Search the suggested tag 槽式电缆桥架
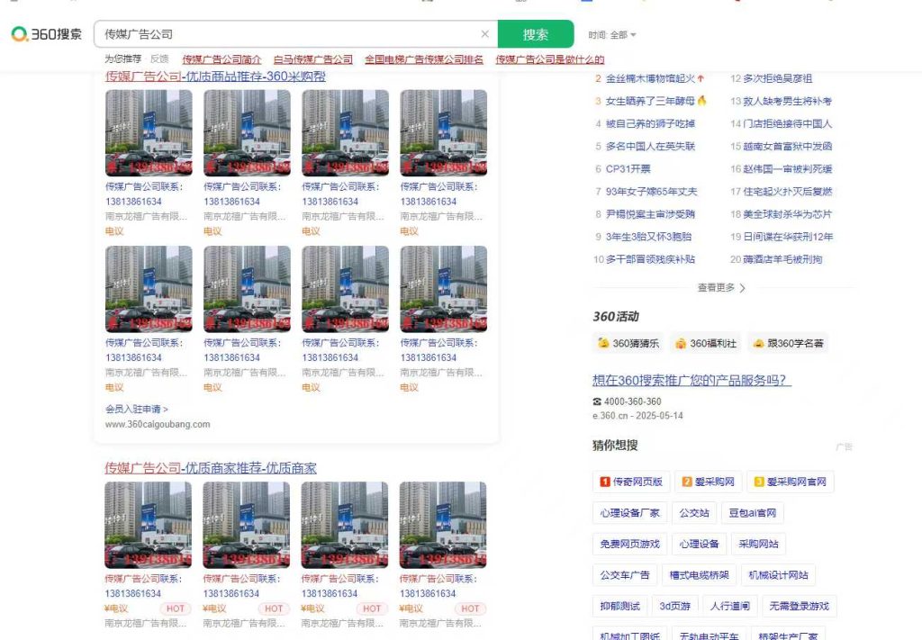Viewport: 922px width, 640px height. click(699, 575)
